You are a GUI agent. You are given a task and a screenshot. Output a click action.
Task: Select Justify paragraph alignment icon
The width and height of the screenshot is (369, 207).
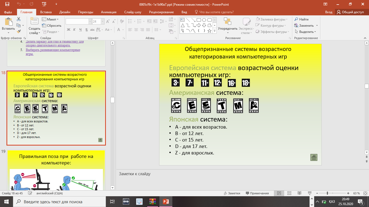(x=148, y=30)
